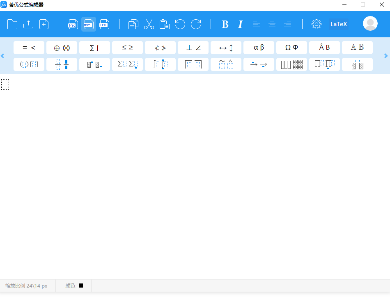The width and height of the screenshot is (390, 297).
Task: Open the summation and integral ∑ ∫ palette
Action: [x=94, y=48]
